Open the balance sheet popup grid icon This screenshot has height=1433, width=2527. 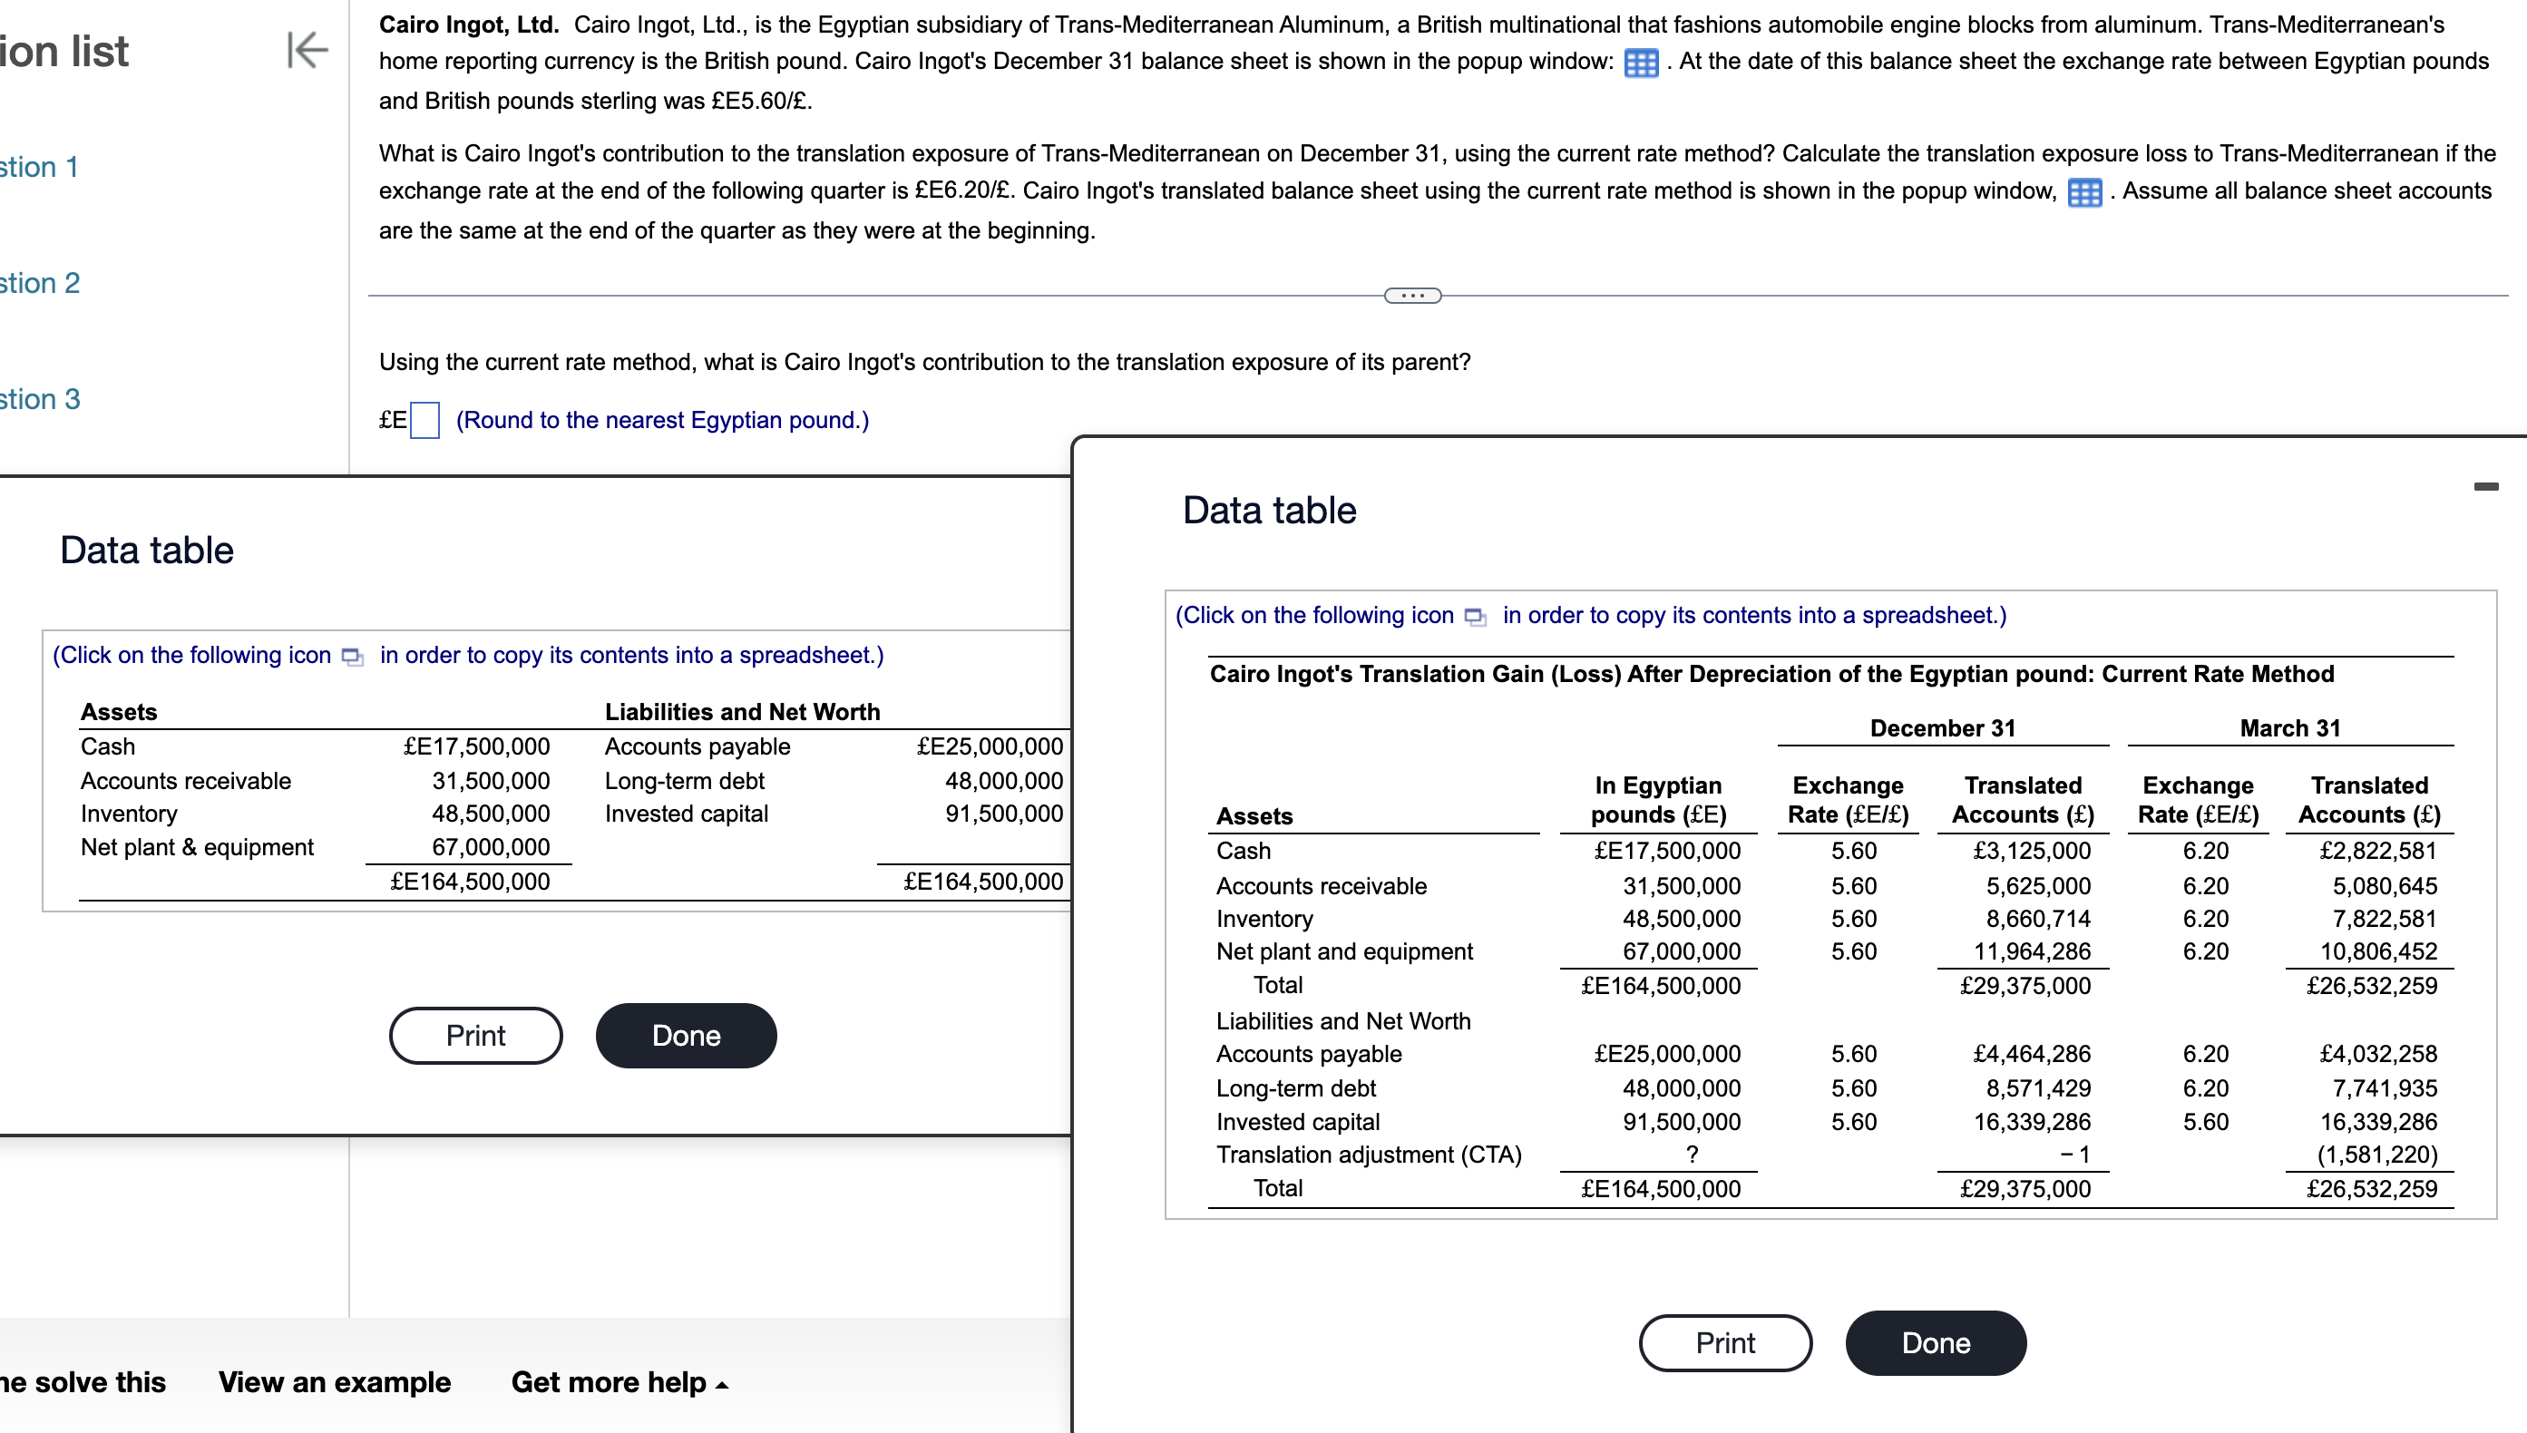pos(1641,63)
